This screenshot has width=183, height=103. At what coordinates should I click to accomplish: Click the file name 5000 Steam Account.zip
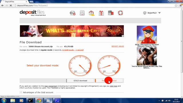(x=41, y=46)
